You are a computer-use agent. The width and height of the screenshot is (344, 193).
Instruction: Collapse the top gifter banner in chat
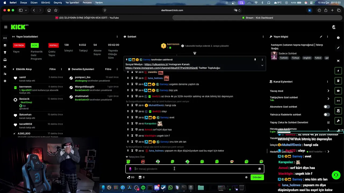(195, 53)
